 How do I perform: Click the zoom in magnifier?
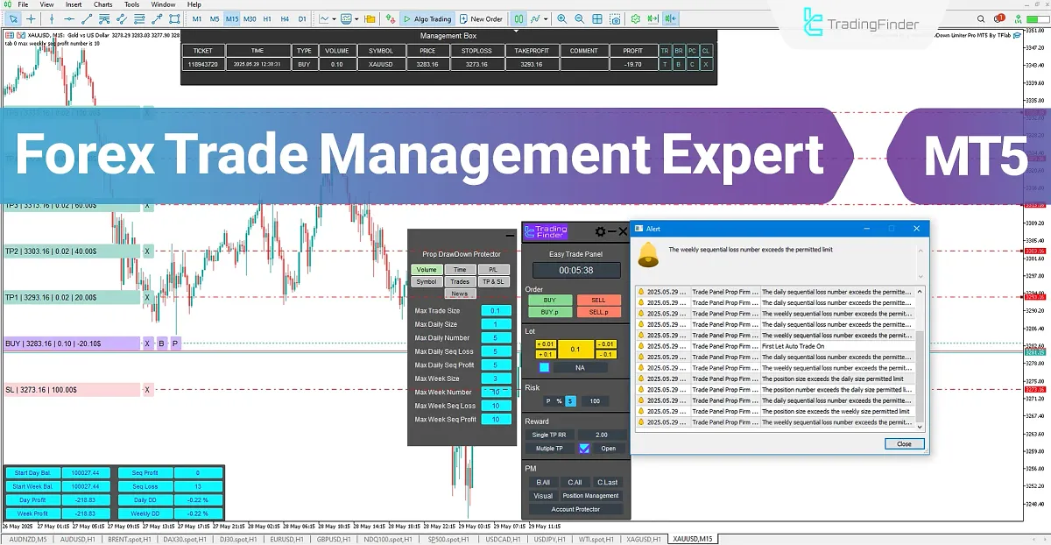[x=561, y=18]
